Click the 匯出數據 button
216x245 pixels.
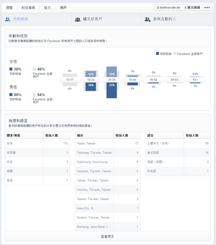[x=192, y=7]
